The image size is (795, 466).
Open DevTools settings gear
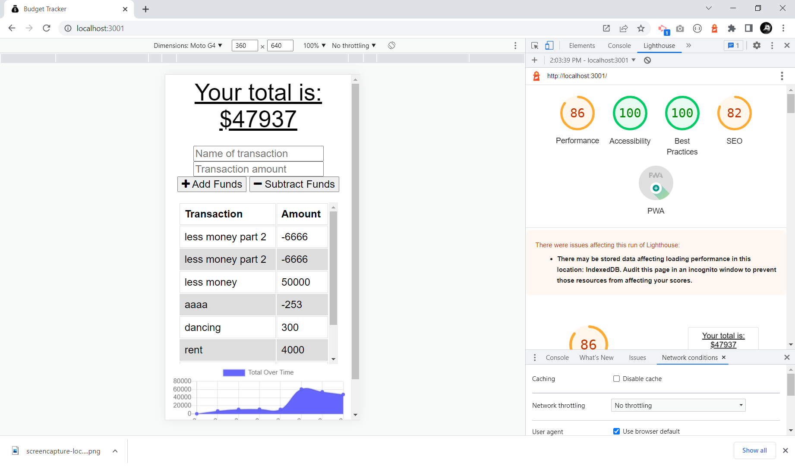click(x=757, y=45)
